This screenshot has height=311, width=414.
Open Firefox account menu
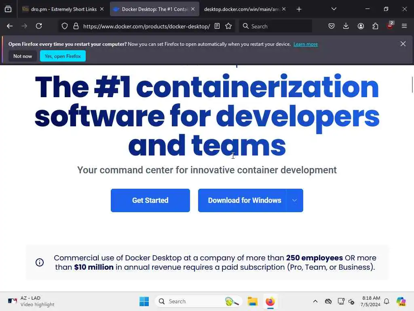coord(361,26)
